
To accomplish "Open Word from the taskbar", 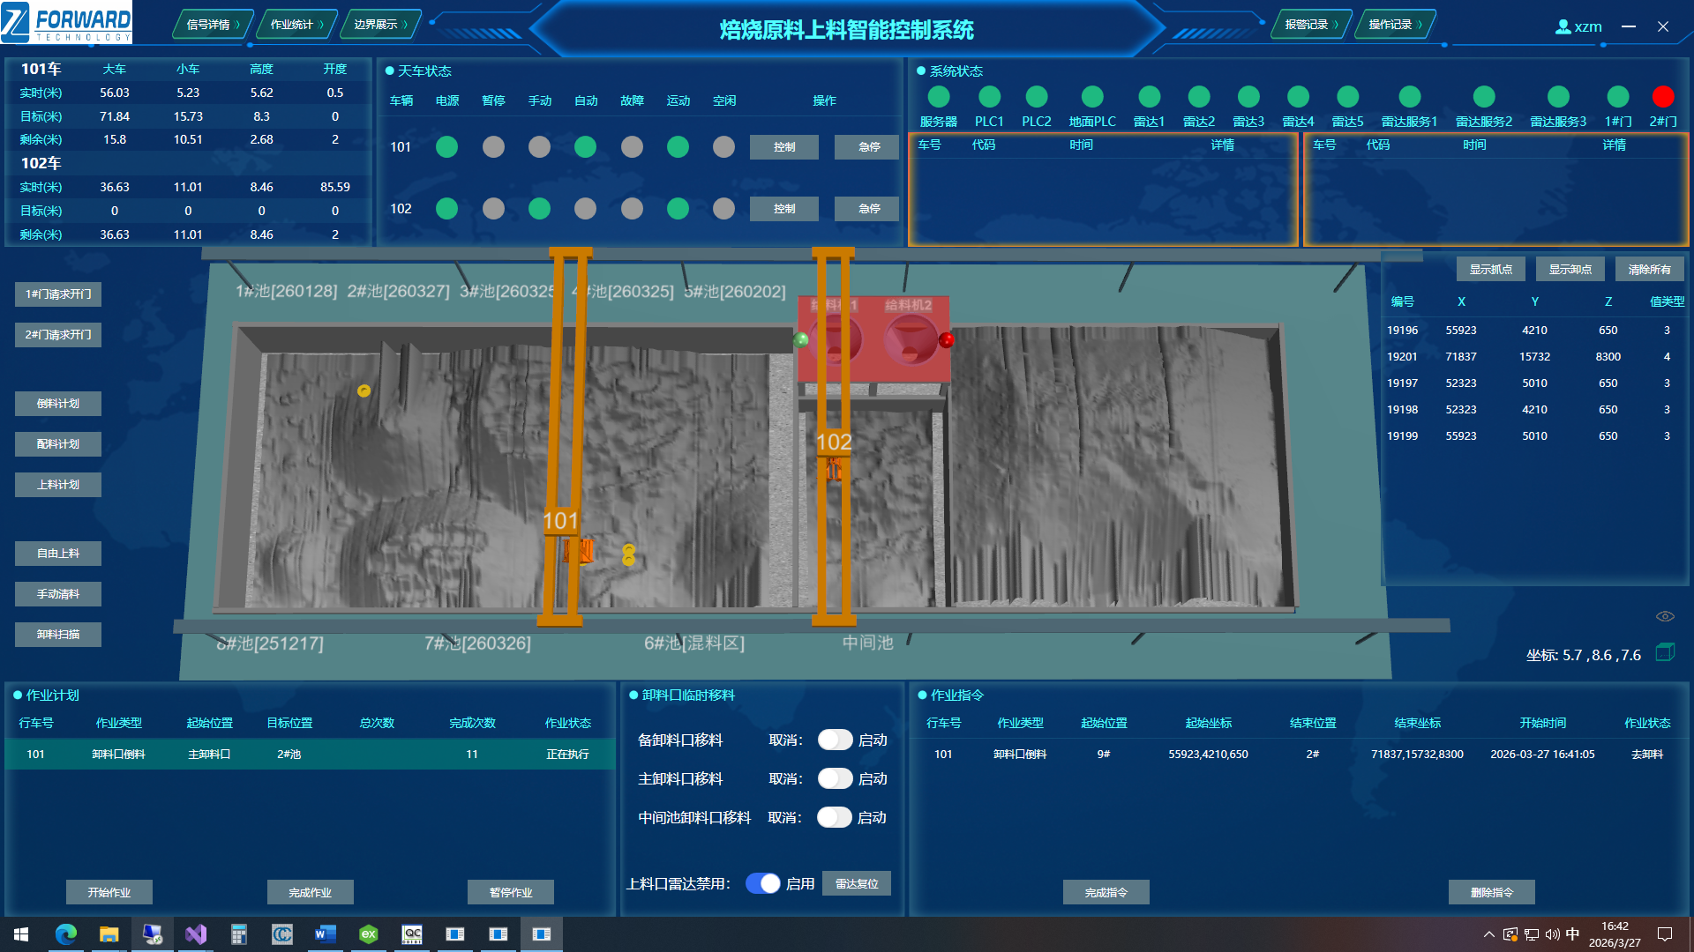I will (x=326, y=933).
